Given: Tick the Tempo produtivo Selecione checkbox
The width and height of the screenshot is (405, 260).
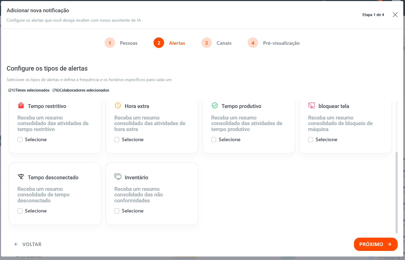Looking at the screenshot, I should tap(214, 139).
